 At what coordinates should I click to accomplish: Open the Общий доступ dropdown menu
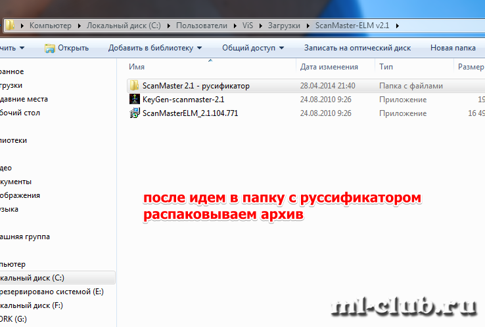(281, 48)
